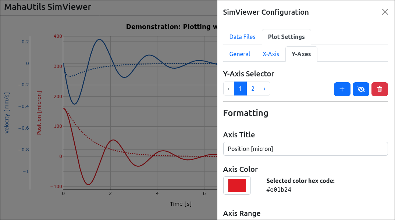The height and width of the screenshot is (220, 395).
Task: Select the Plot Settings tab
Action: pos(286,37)
